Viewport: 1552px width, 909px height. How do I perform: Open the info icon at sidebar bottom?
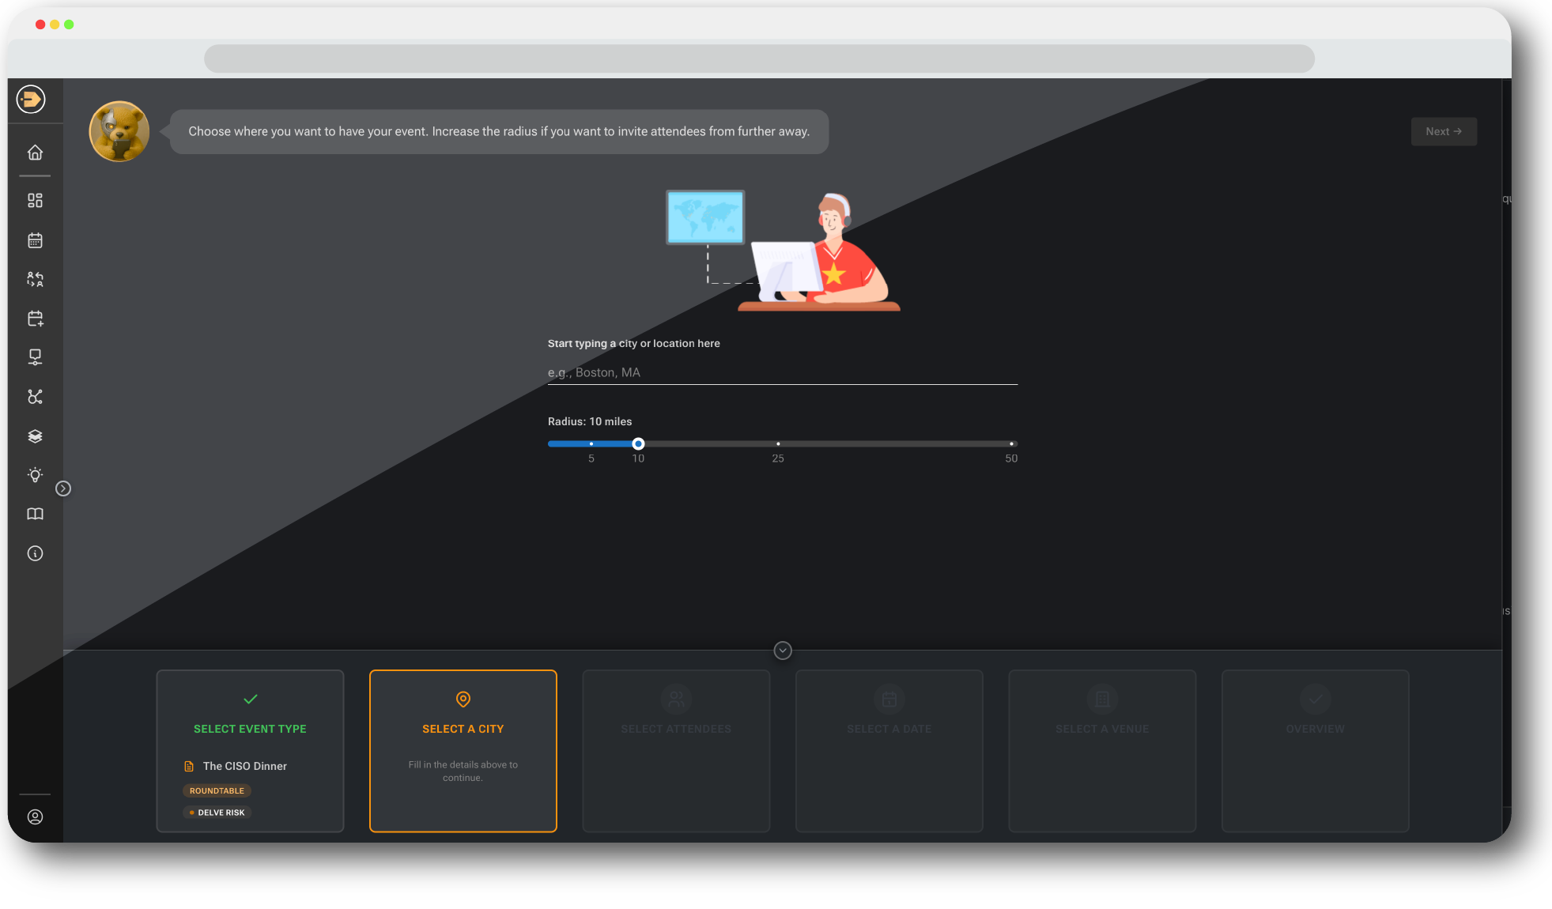[x=35, y=553]
